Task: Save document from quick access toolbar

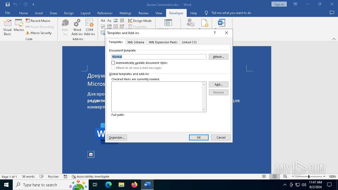Action: point(7,4)
